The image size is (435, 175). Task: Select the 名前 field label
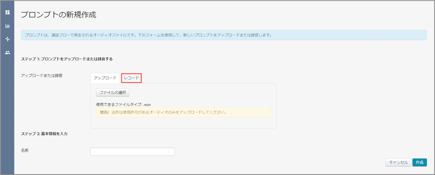pos(25,150)
